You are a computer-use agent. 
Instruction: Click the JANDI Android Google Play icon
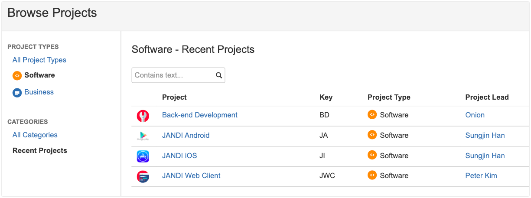pyautogui.click(x=143, y=136)
